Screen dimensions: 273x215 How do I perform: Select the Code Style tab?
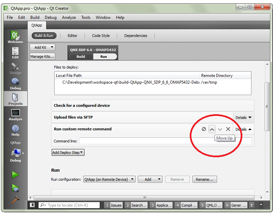(101, 36)
